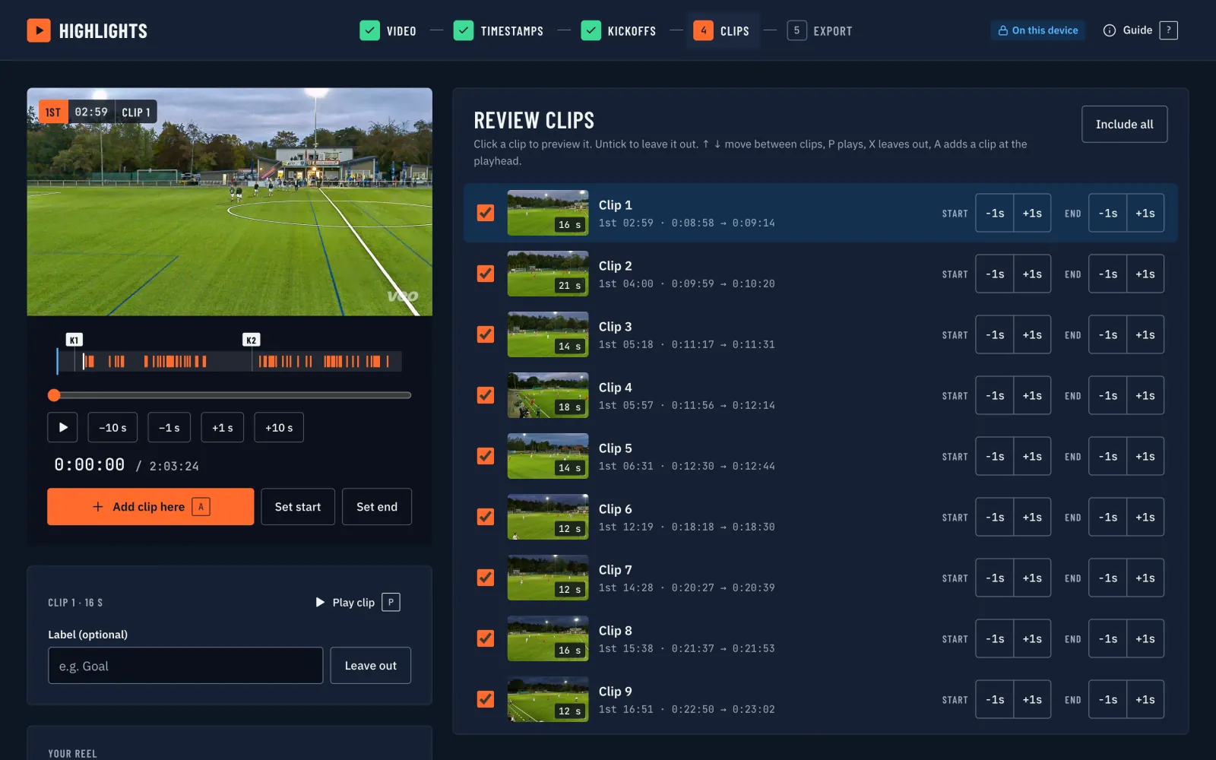The image size is (1216, 760).
Task: Click the orange clip timeline strip
Action: 230,361
